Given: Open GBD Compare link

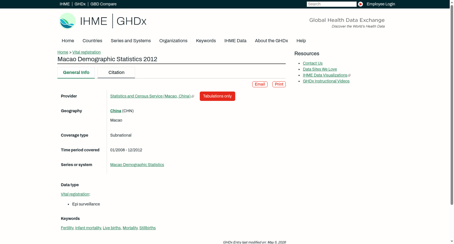Looking at the screenshot, I should 103,4.
